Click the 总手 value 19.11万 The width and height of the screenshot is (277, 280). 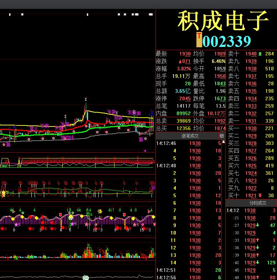coord(181,76)
